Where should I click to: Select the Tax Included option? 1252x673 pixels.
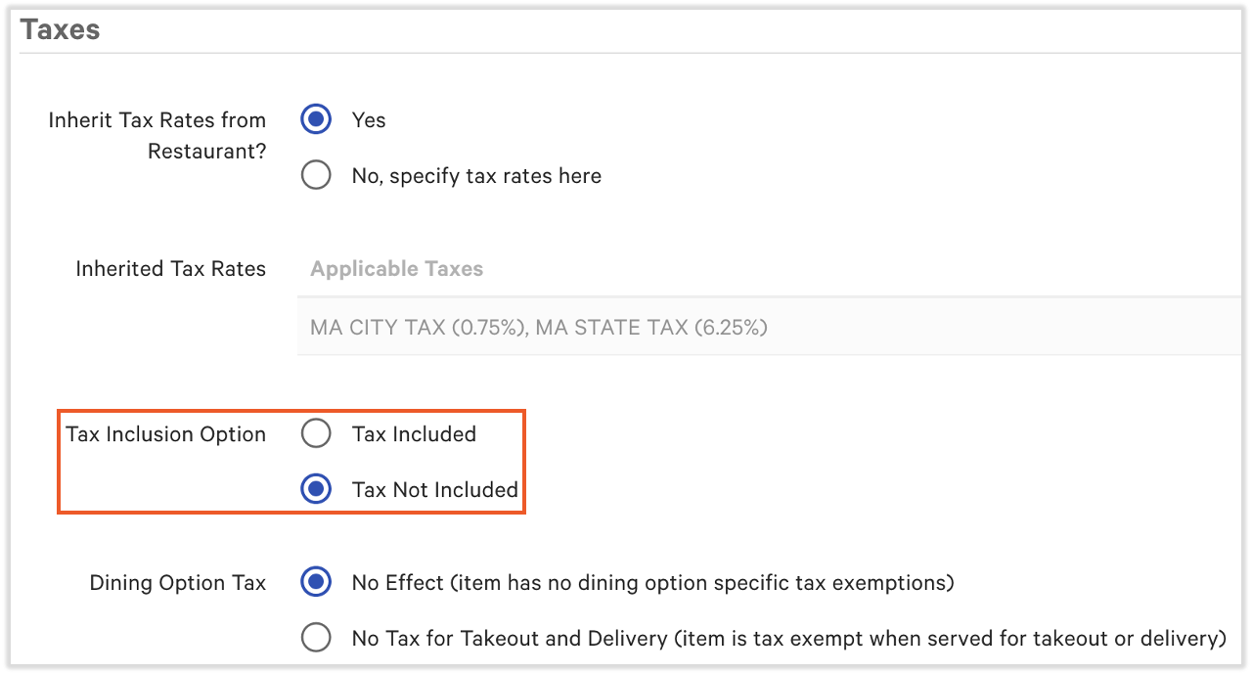[316, 433]
